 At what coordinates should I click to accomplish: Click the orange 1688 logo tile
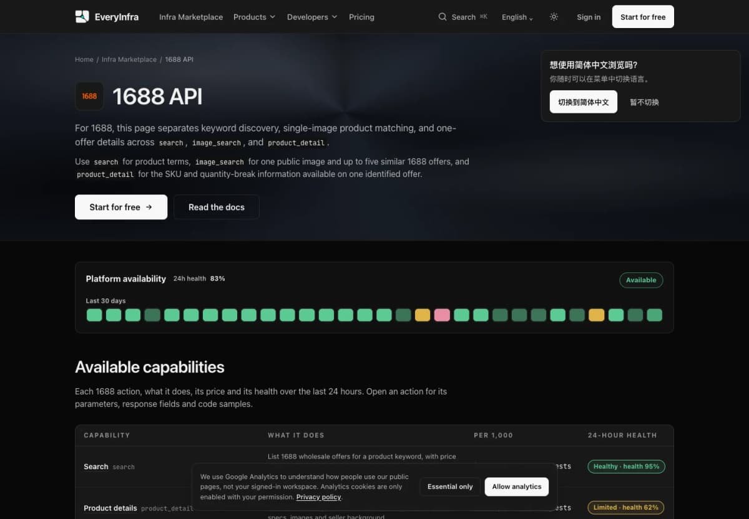pos(89,96)
